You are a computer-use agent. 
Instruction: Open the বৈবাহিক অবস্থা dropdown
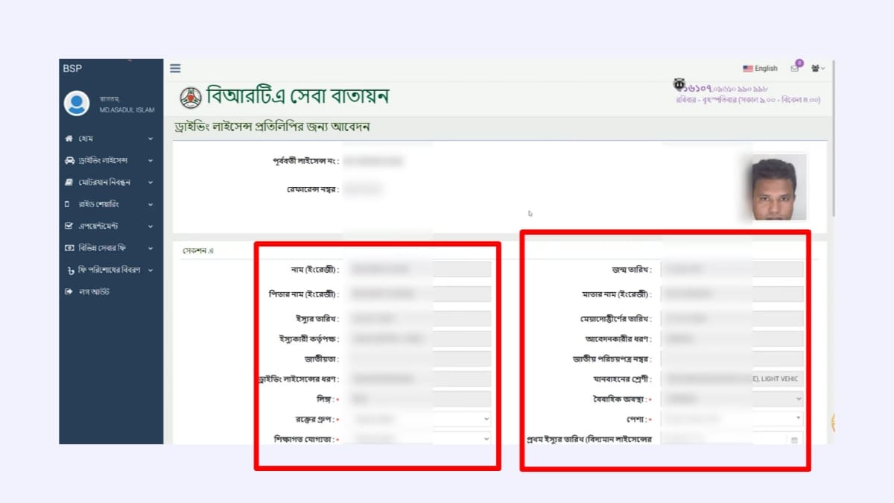[798, 398]
